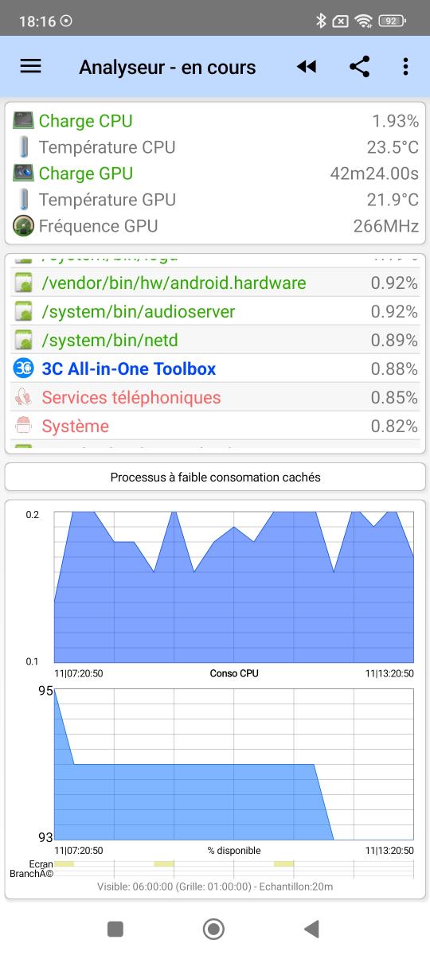Viewport: 430px width, 955px height.
Task: Select the /vendor/bin/hw/android.hardware process
Action: [215, 283]
